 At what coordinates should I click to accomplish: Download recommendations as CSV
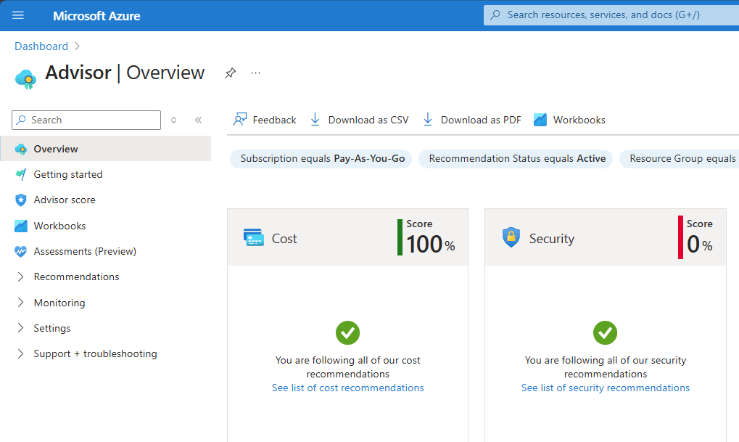[x=359, y=120]
